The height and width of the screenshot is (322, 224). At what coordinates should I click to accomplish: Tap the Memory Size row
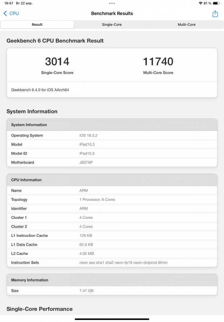coord(112,291)
